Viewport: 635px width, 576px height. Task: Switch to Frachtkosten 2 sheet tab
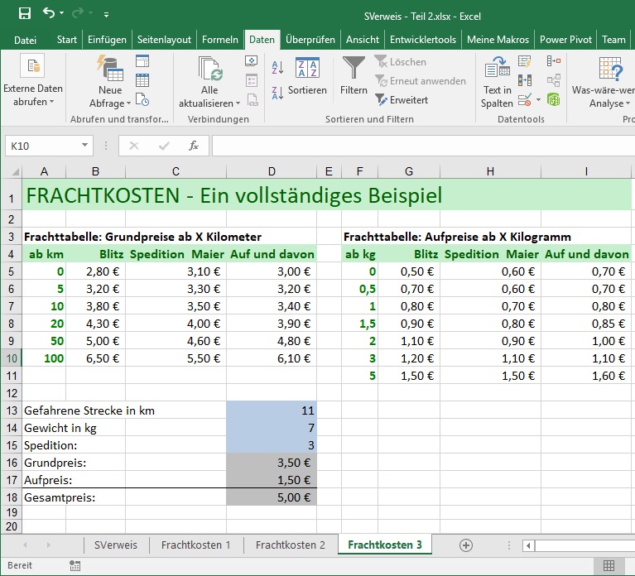[290, 545]
